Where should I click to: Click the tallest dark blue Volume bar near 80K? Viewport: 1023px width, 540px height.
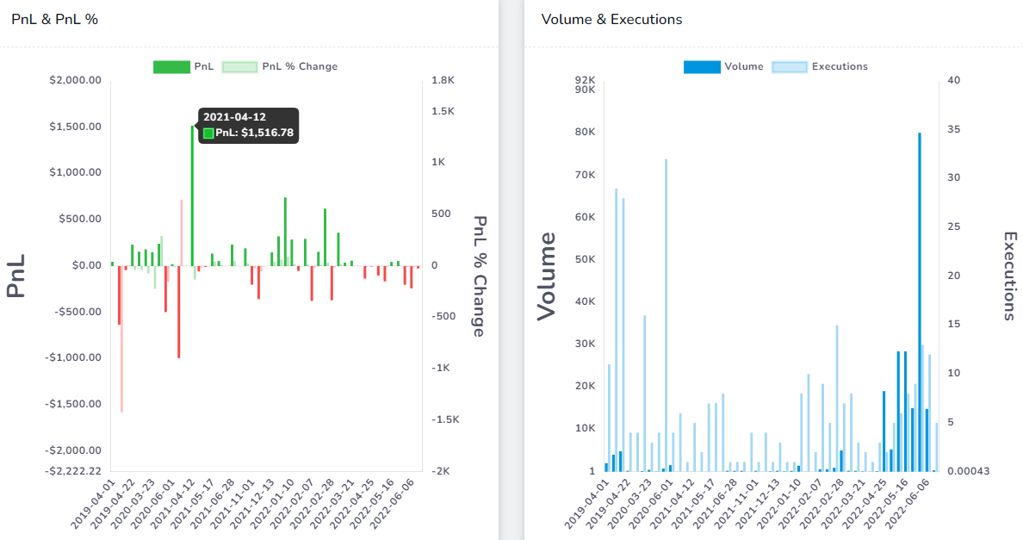coord(920,302)
